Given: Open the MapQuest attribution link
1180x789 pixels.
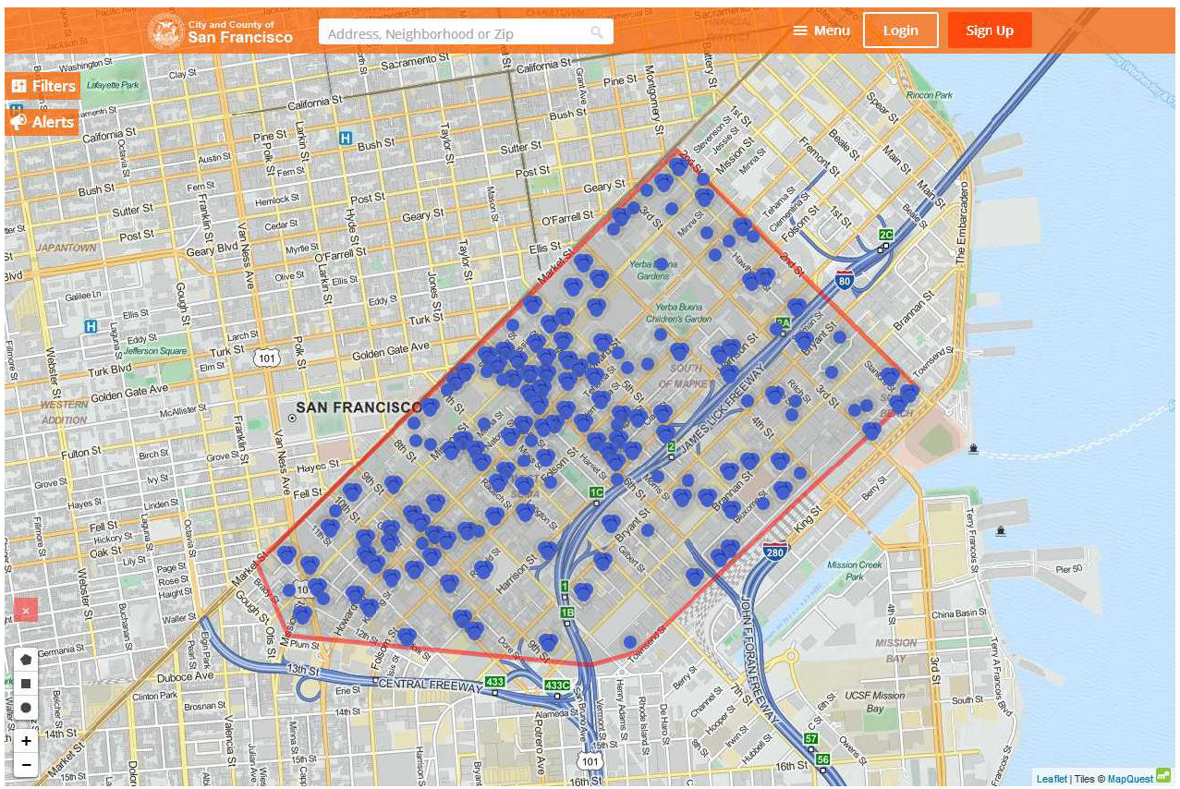Looking at the screenshot, I should coord(1129,779).
